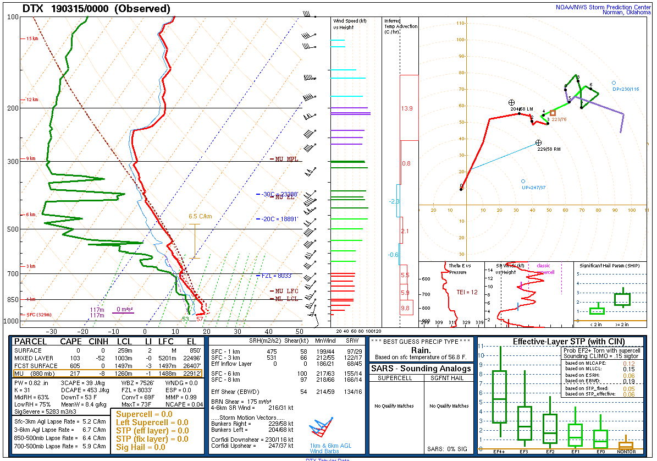
Task: Click the UP=247/37 hodograph marker
Action: [523, 182]
